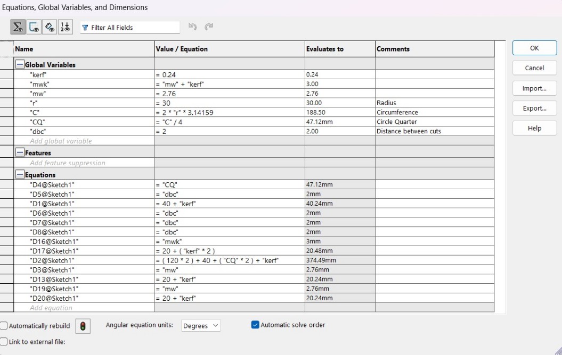562x355 pixels.
Task: Select the Equation View icon
Action: [x=18, y=27]
